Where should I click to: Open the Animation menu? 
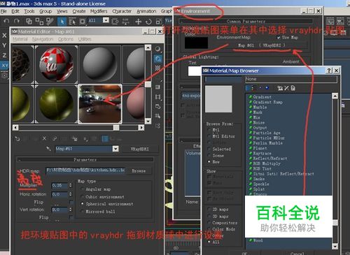click(146, 11)
